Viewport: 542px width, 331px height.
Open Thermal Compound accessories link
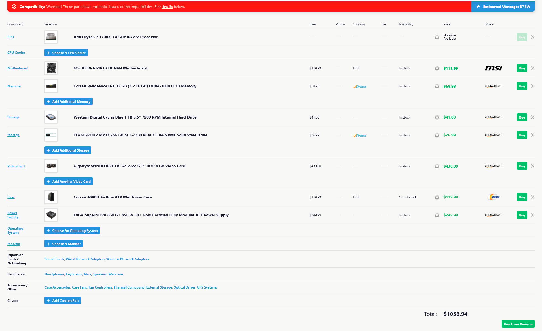129,287
